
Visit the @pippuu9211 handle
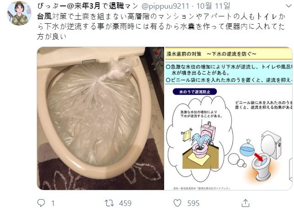pos(165,6)
